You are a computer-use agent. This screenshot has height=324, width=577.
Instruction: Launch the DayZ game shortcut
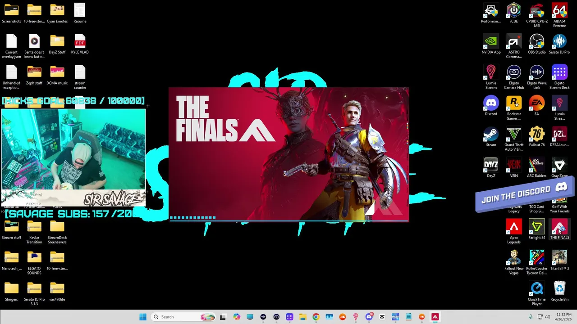tap(491, 168)
